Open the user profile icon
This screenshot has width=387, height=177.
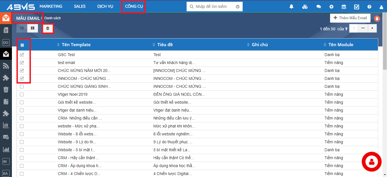click(381, 7)
